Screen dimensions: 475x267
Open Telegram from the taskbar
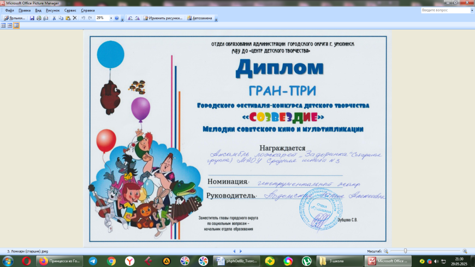[93, 261]
